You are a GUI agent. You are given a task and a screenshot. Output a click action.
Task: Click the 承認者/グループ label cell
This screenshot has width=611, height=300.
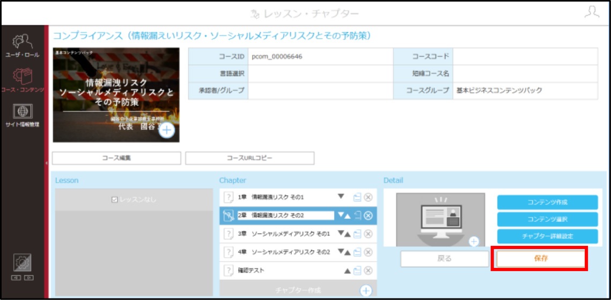click(x=218, y=91)
